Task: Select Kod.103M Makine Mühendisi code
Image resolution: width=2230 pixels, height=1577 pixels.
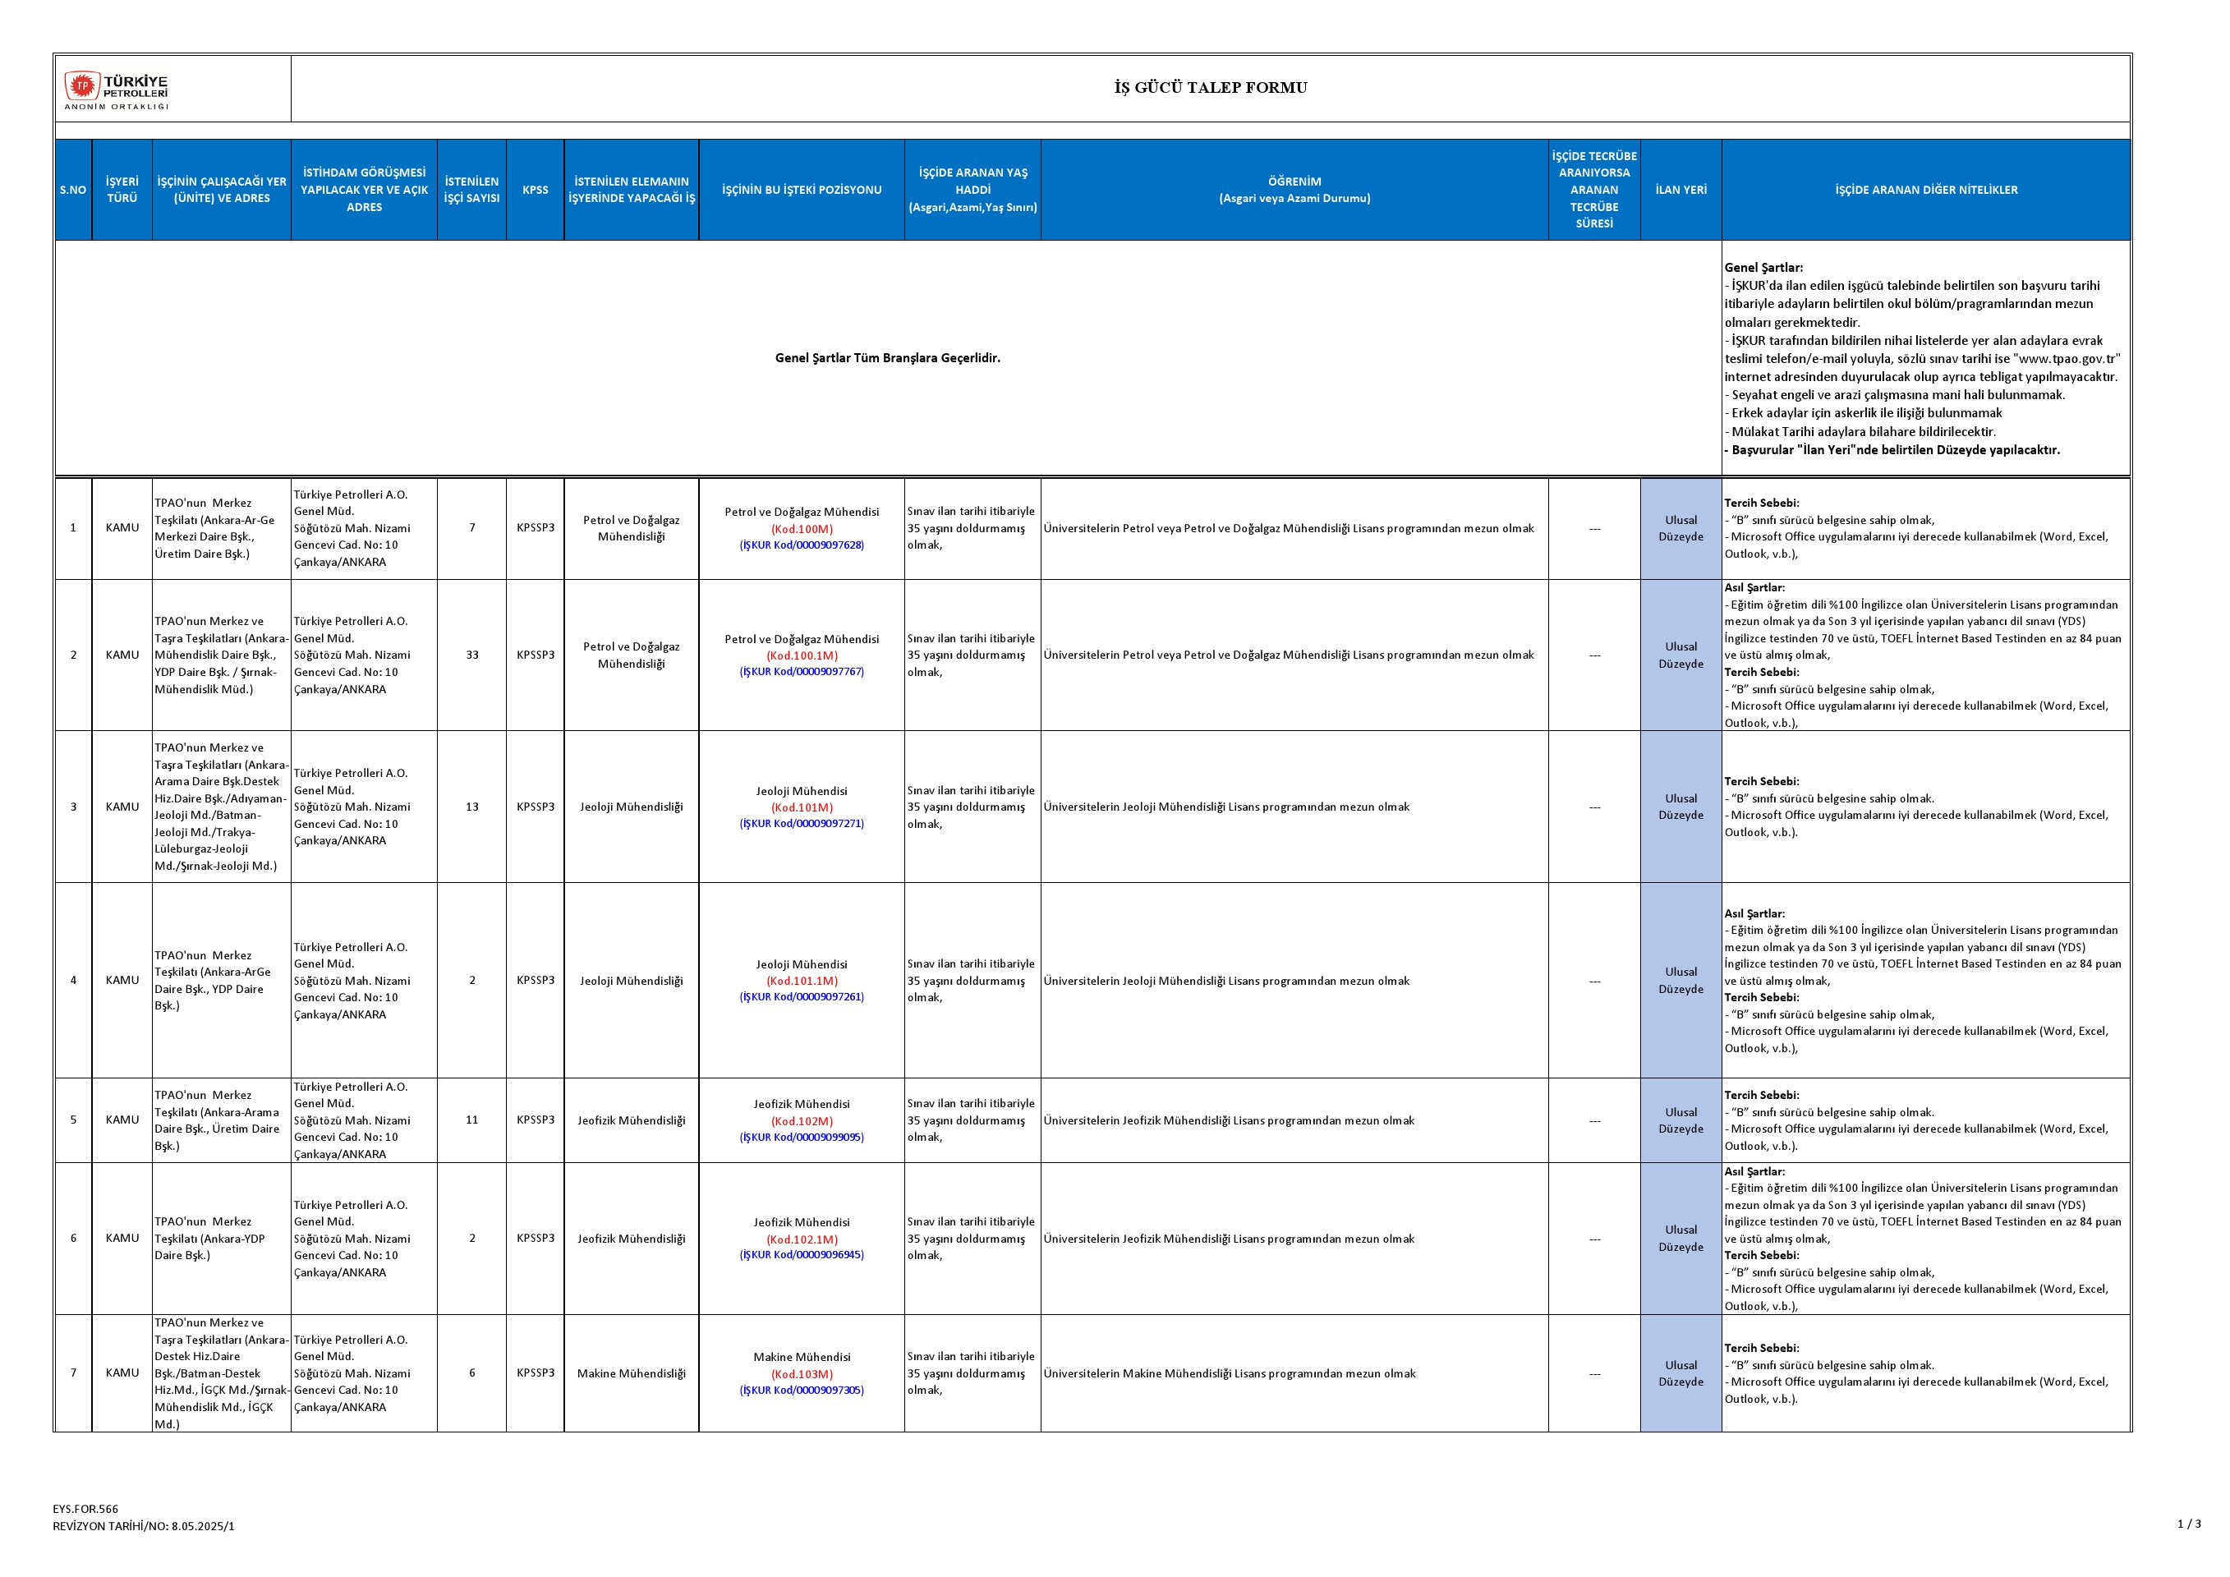Action: (x=802, y=1374)
